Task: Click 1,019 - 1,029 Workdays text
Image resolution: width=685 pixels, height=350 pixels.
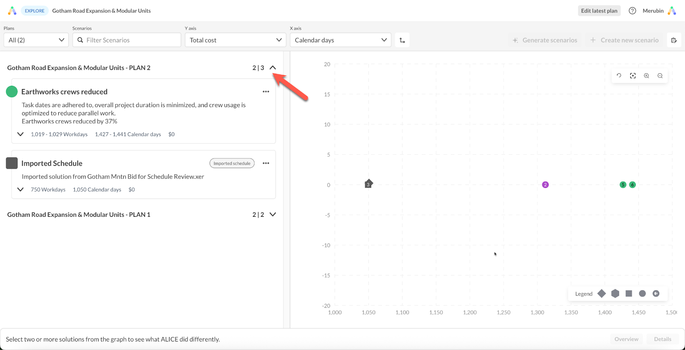Action: pyautogui.click(x=59, y=134)
